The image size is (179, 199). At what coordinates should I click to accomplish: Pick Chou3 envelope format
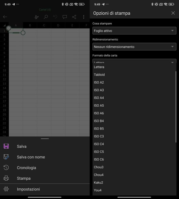134,167
